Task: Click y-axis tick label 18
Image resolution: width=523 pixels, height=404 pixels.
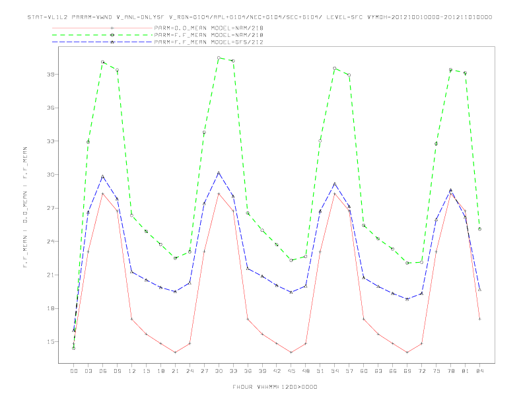Action: tap(51, 309)
